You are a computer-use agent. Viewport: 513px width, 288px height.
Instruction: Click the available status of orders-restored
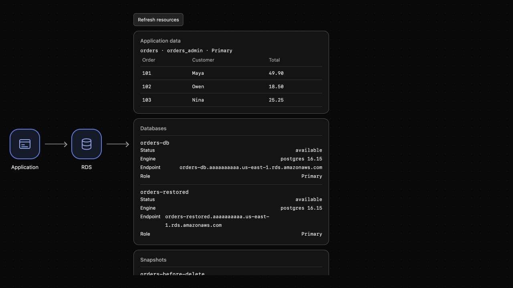pos(309,200)
